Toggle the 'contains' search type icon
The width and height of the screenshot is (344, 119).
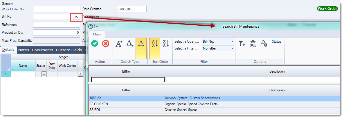[x=141, y=48]
